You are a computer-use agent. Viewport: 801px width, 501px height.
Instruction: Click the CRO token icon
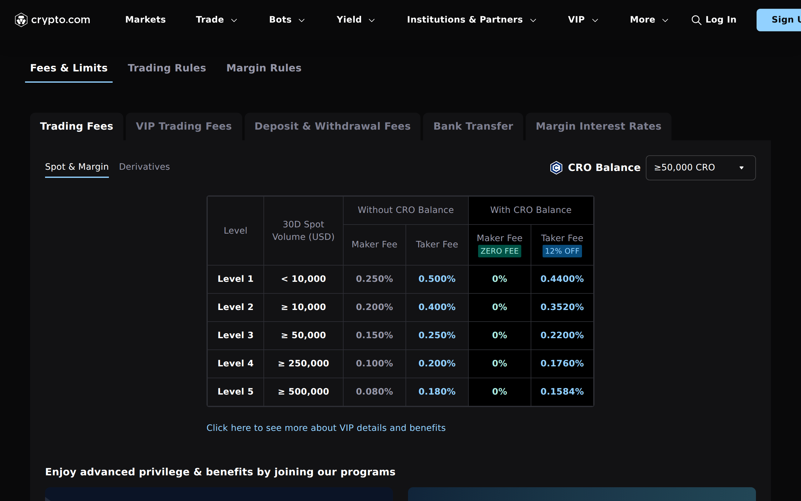point(556,168)
